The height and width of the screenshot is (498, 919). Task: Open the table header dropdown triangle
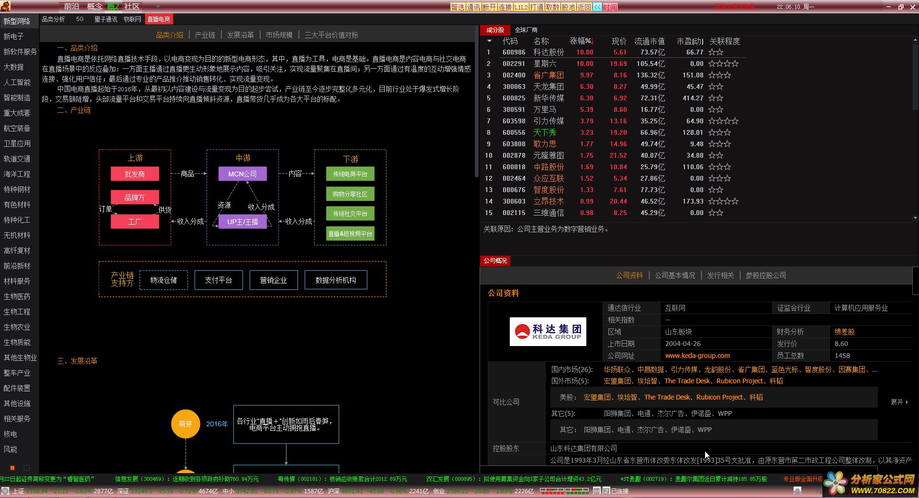click(489, 41)
